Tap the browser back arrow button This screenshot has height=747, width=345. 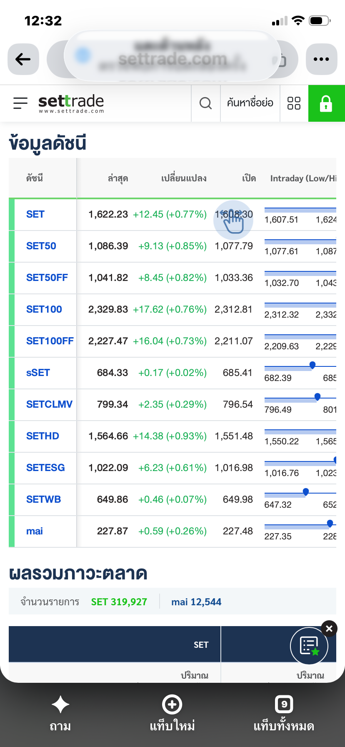[x=23, y=59]
